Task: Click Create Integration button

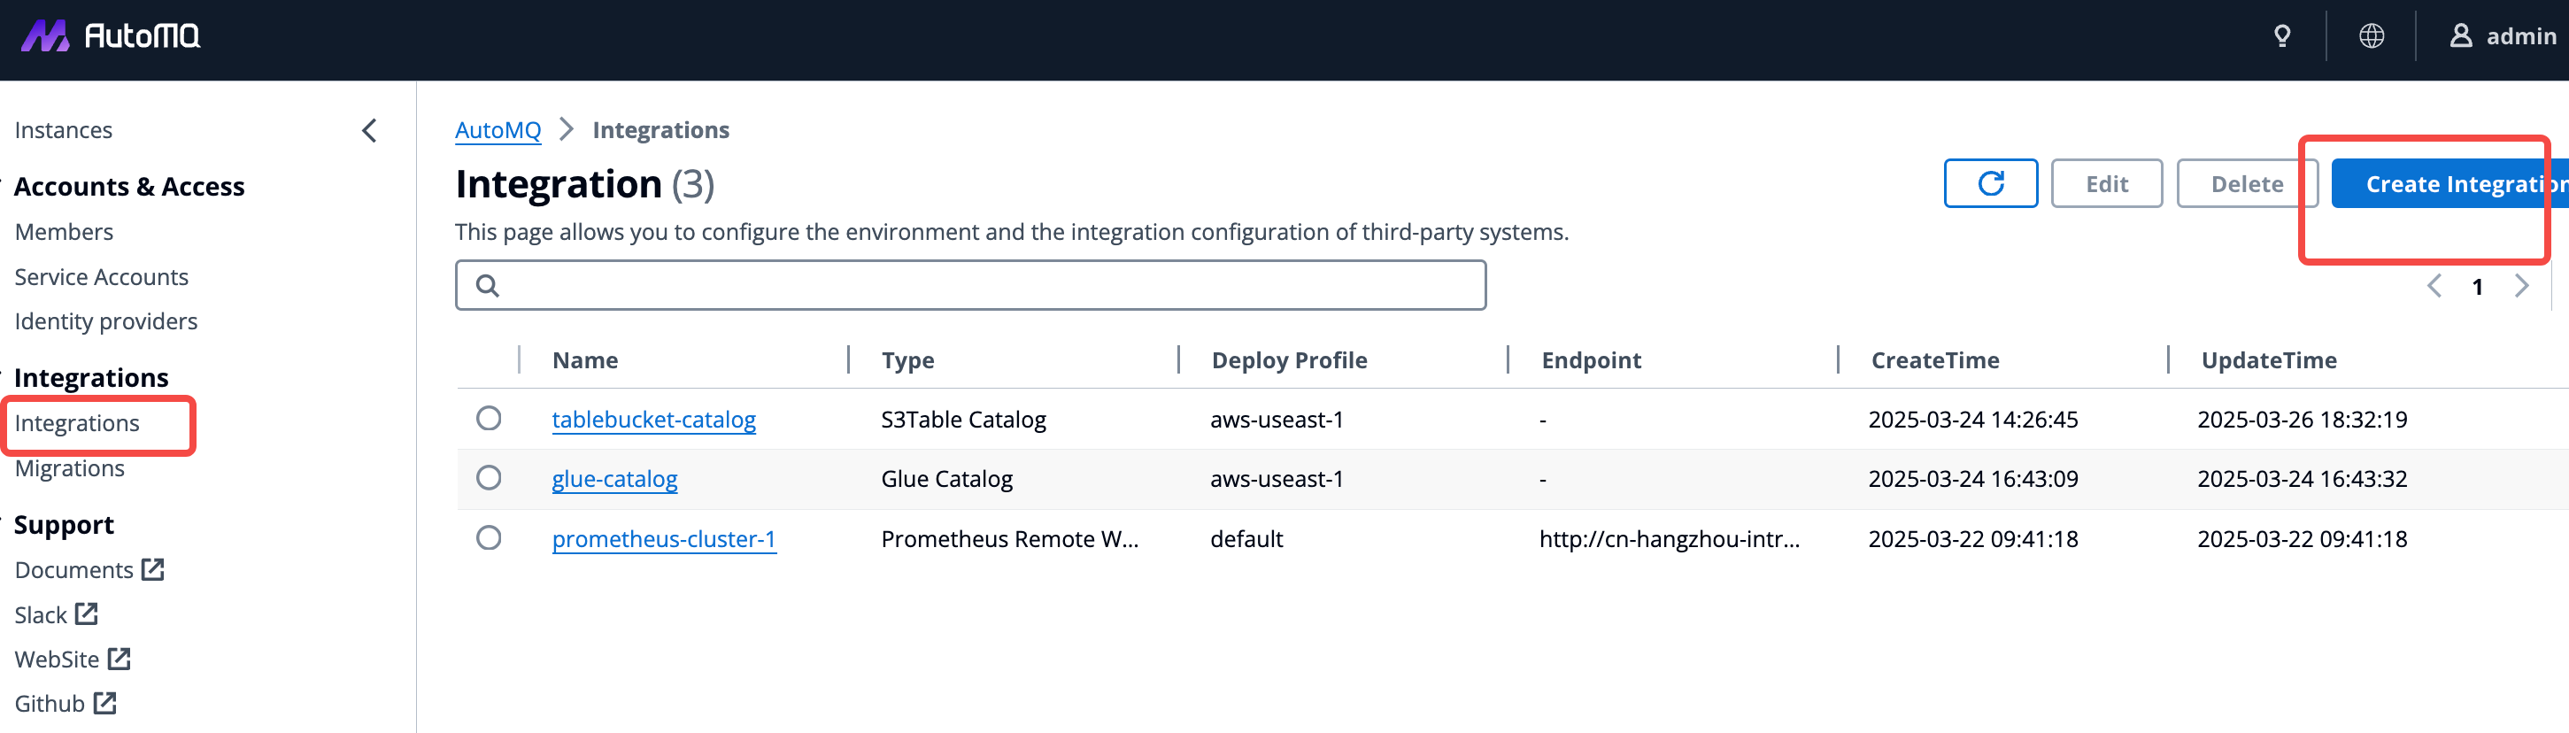Action: click(2450, 183)
